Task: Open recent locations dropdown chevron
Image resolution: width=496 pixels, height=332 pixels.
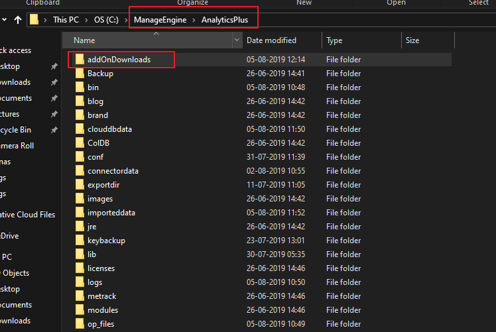Action: click(4, 20)
